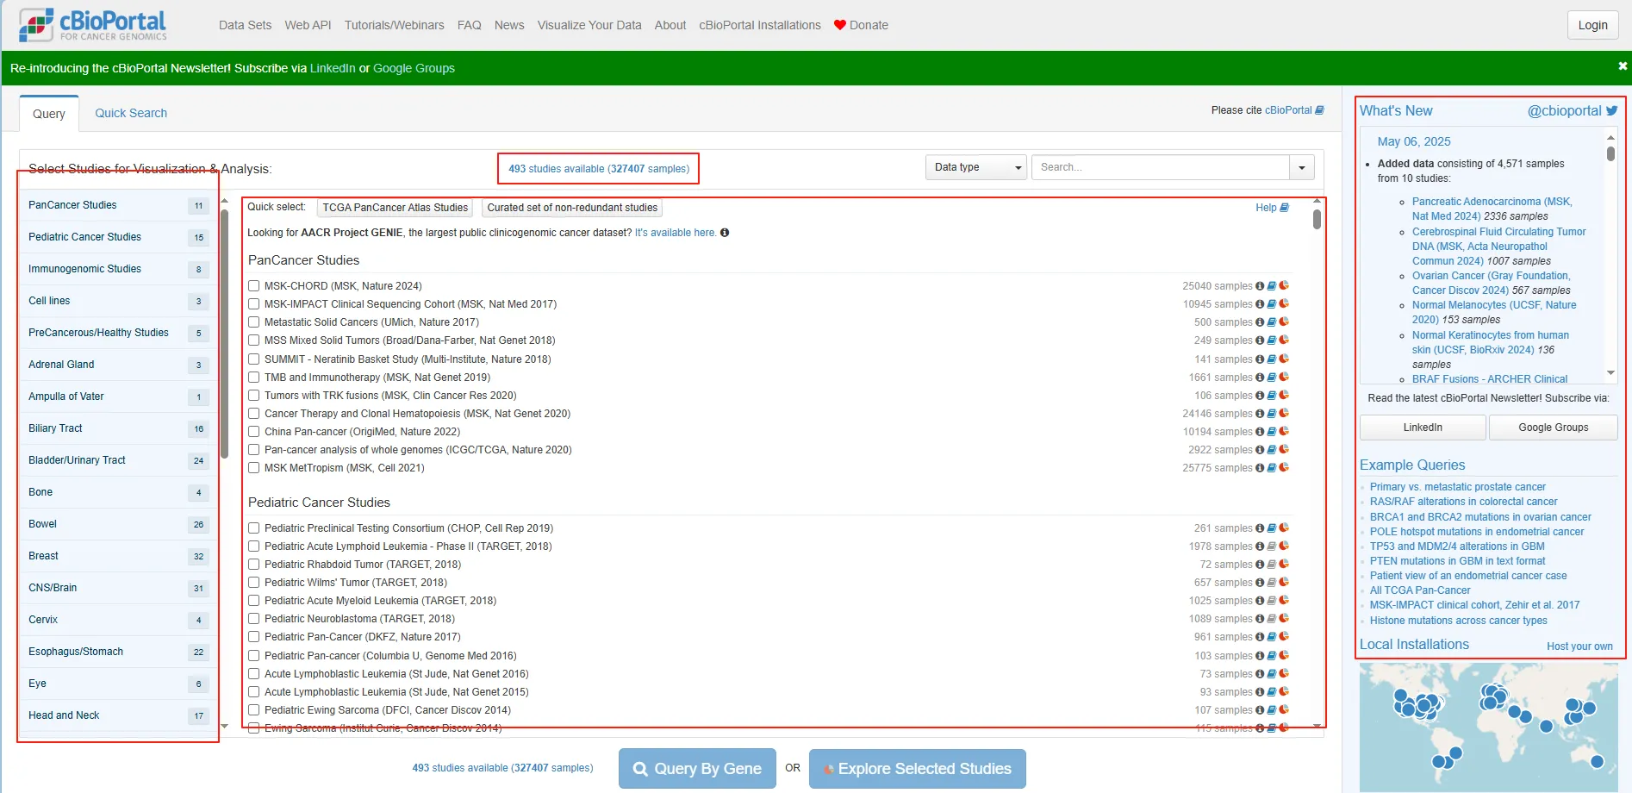
Task: Open the cBioPortal Twitter bird icon
Action: point(1611,110)
